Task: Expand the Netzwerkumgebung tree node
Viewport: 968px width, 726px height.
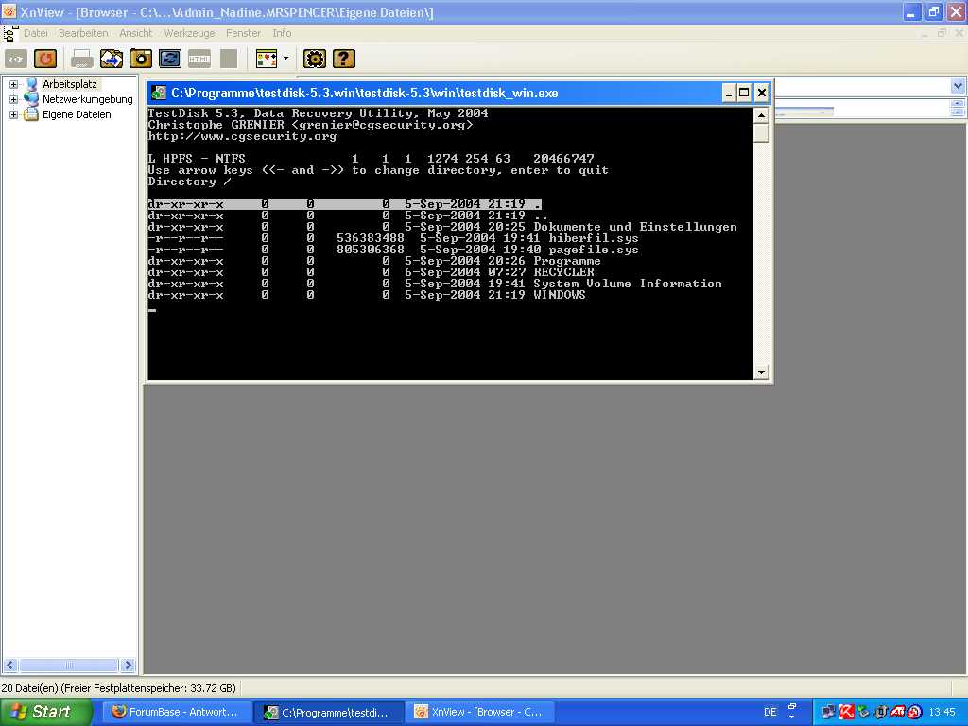Action: pos(13,99)
